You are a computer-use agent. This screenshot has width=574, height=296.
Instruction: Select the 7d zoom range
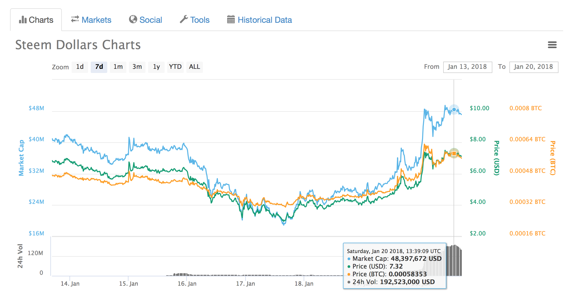[x=99, y=67]
